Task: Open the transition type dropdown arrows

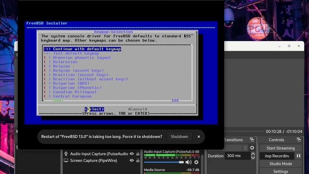Action: pos(245,148)
